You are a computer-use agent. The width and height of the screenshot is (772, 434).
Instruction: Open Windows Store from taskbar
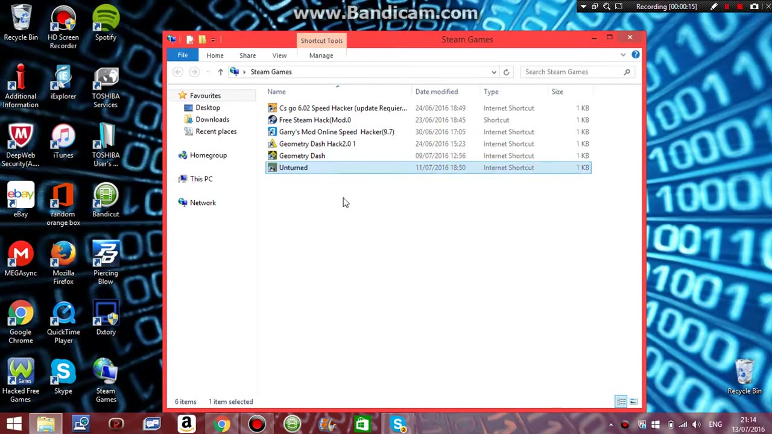point(362,424)
